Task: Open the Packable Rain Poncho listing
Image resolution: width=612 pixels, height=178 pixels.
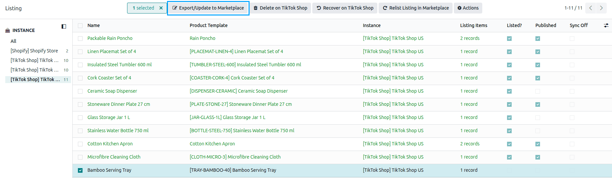Action: (x=110, y=38)
